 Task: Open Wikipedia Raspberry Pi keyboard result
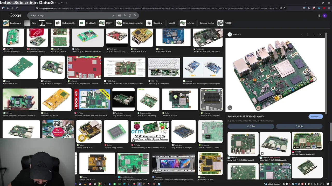coord(164,68)
